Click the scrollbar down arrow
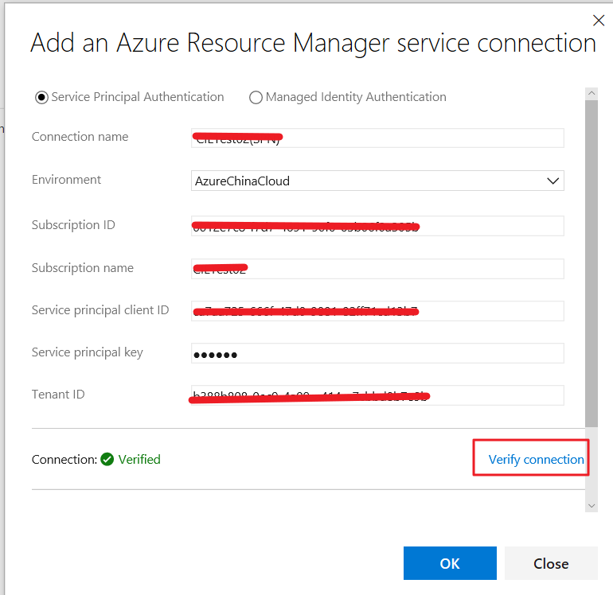 pyautogui.click(x=591, y=504)
